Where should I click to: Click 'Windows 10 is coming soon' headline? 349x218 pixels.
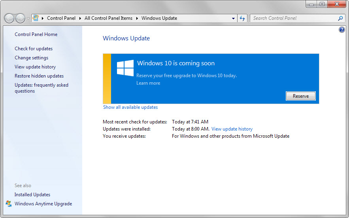pyautogui.click(x=176, y=63)
